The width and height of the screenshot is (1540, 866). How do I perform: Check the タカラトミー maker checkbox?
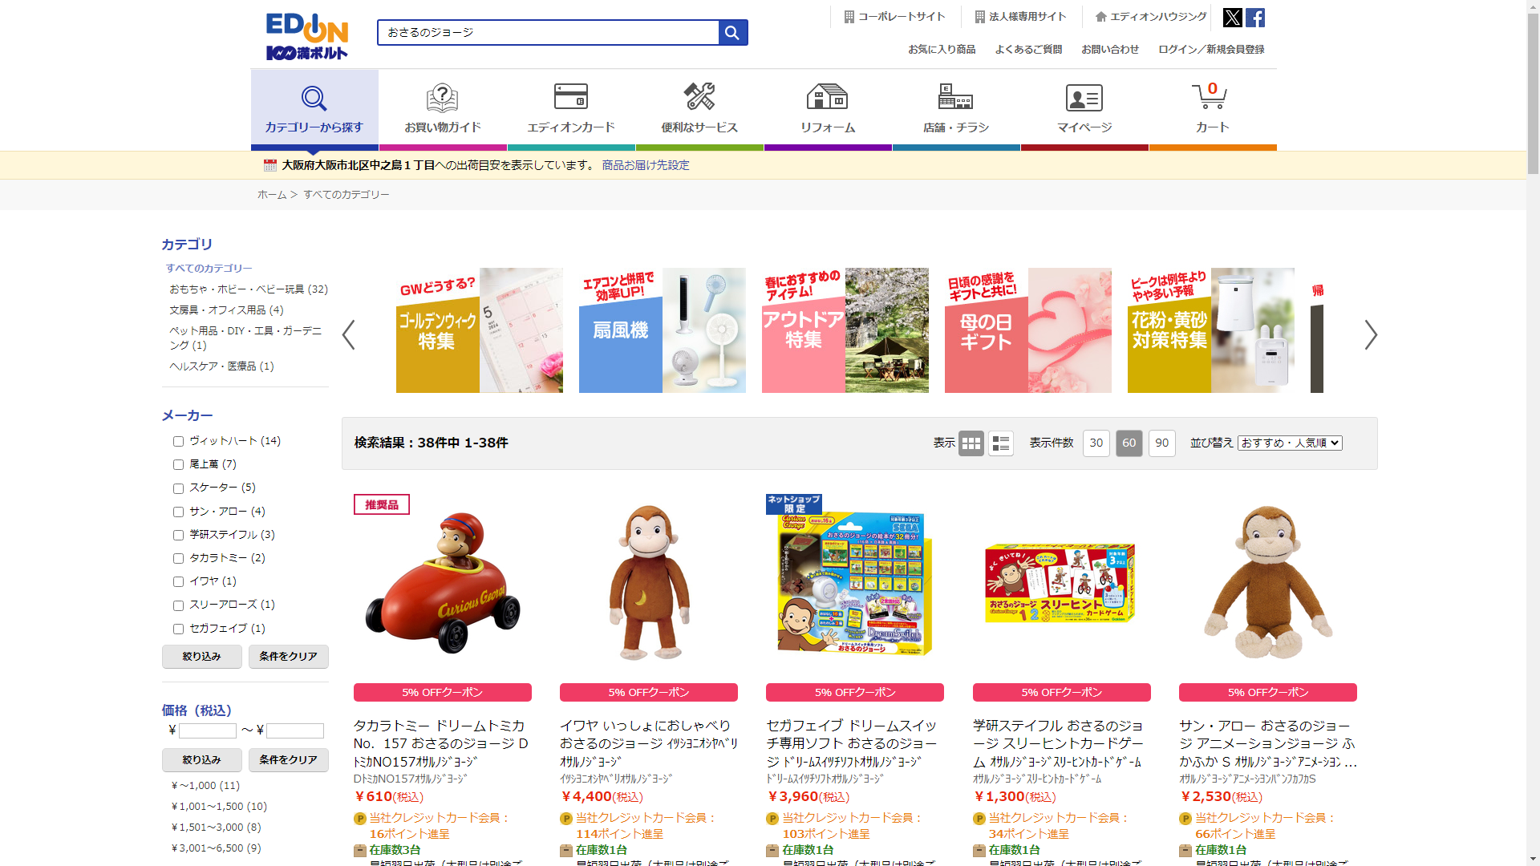point(179,559)
